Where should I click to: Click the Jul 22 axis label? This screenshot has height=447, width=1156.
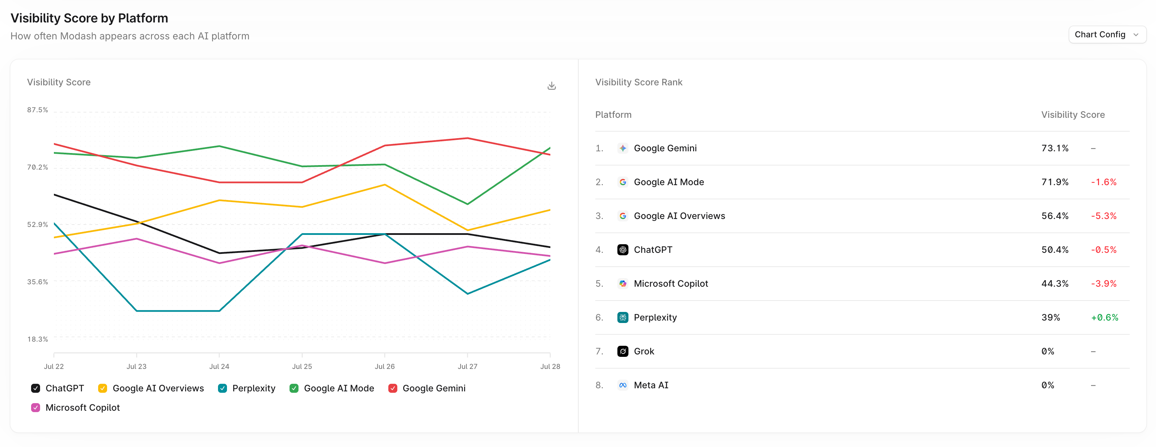[x=54, y=367]
